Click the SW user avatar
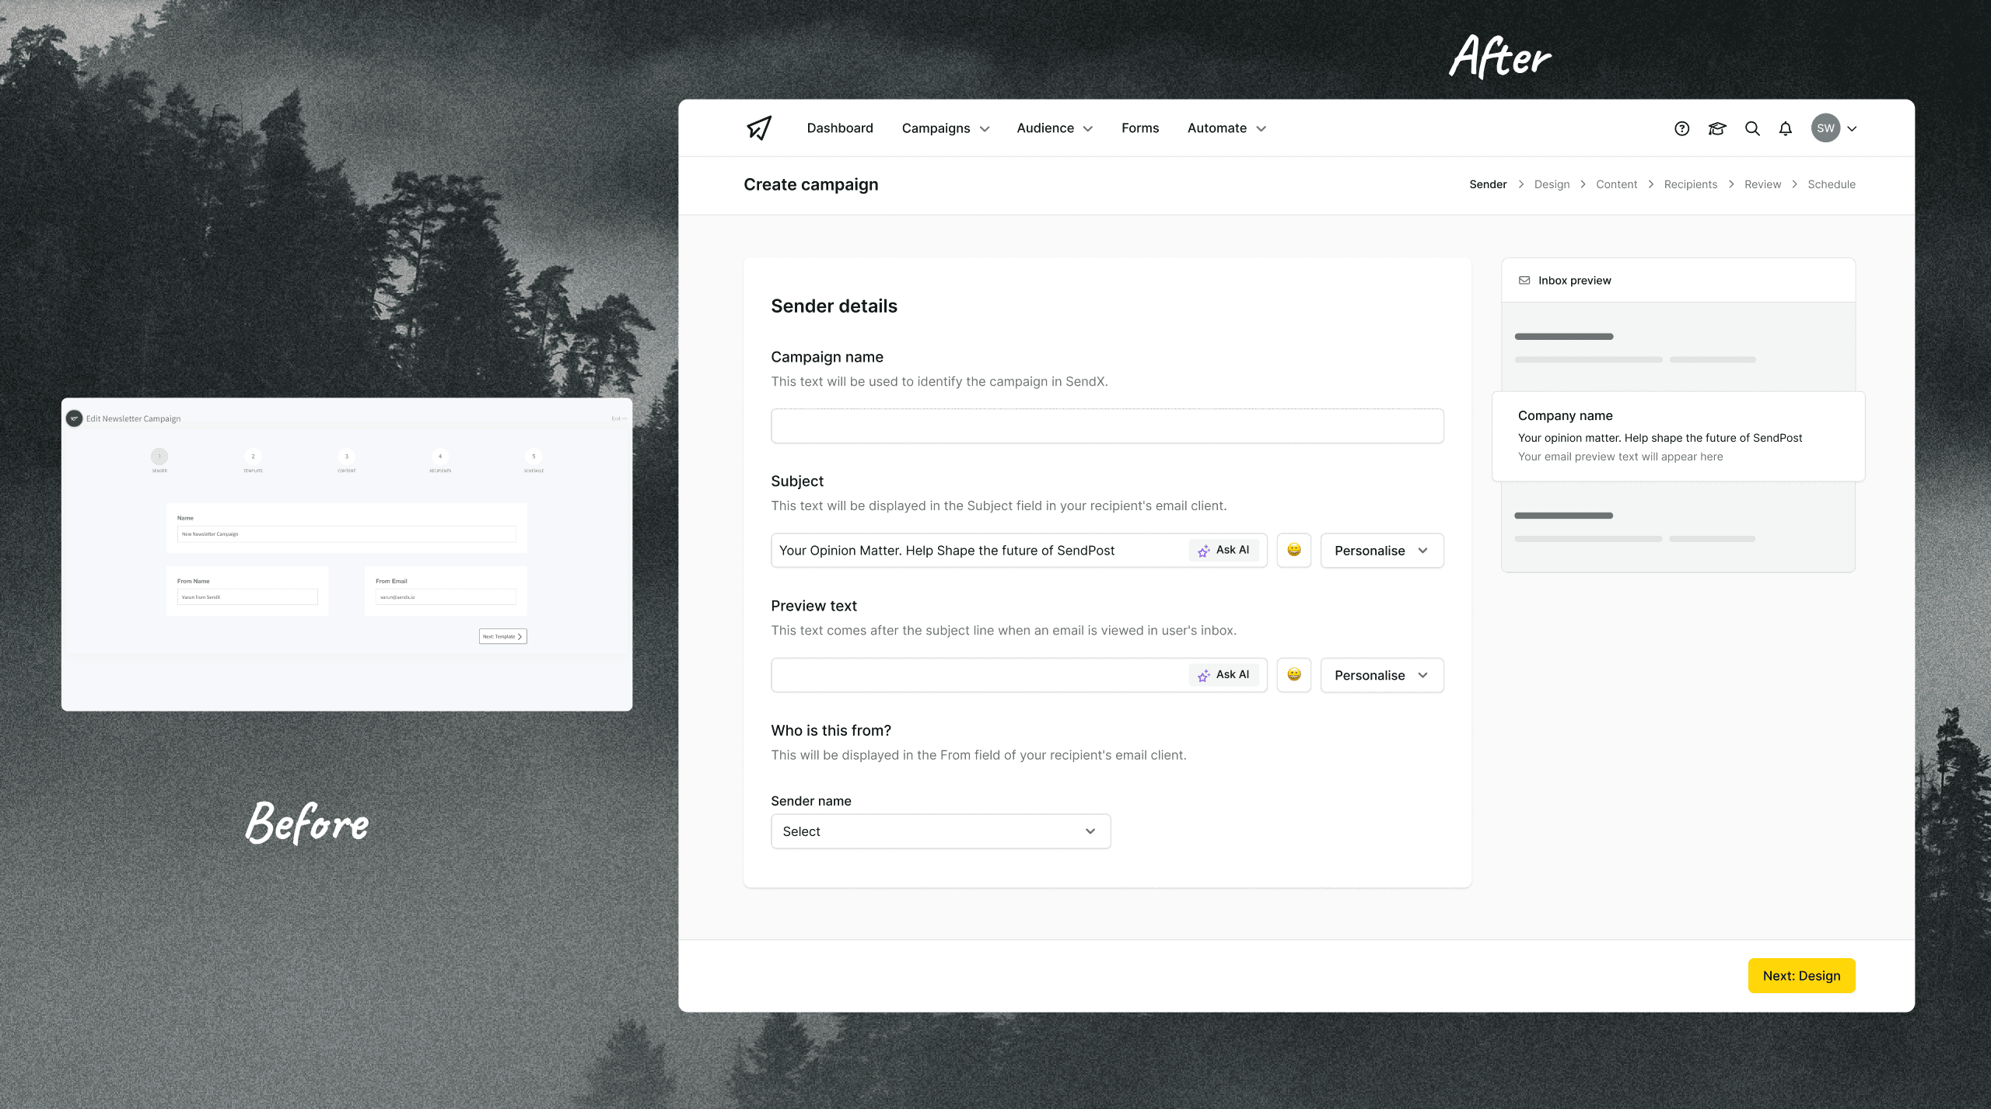Viewport: 1991px width, 1109px height. [x=1825, y=128]
